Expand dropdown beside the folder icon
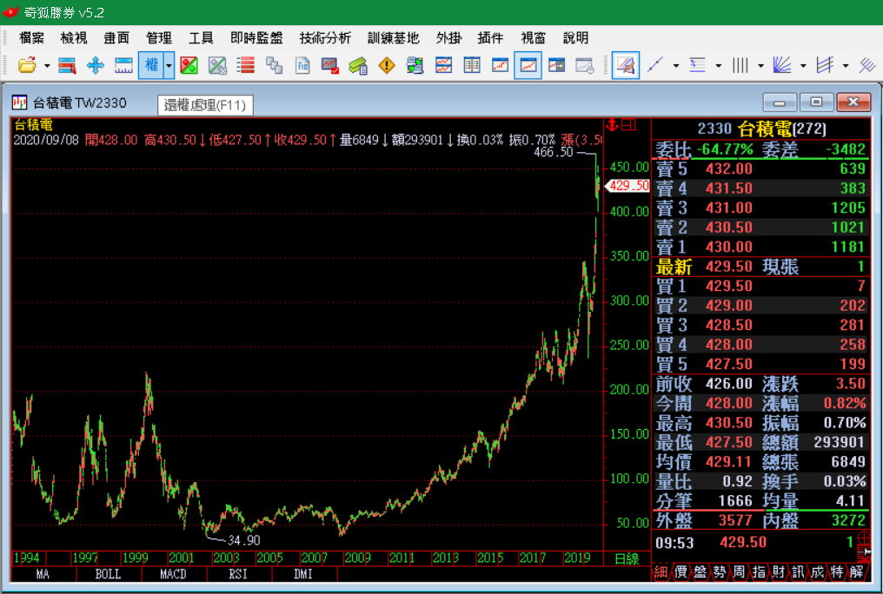The width and height of the screenshot is (883, 594). (x=45, y=65)
